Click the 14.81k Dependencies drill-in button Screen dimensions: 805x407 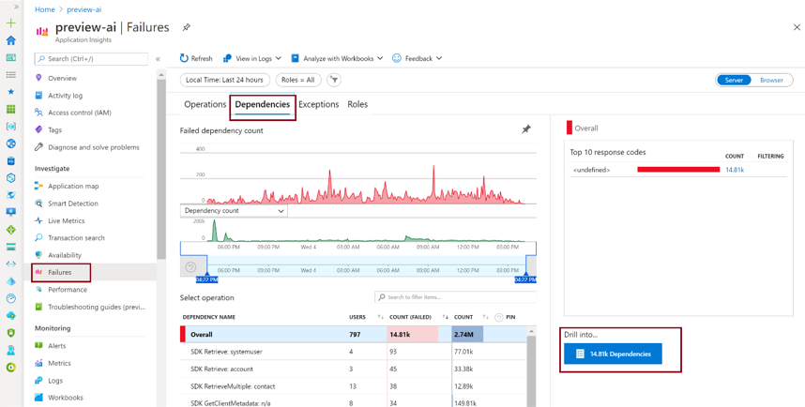click(613, 354)
